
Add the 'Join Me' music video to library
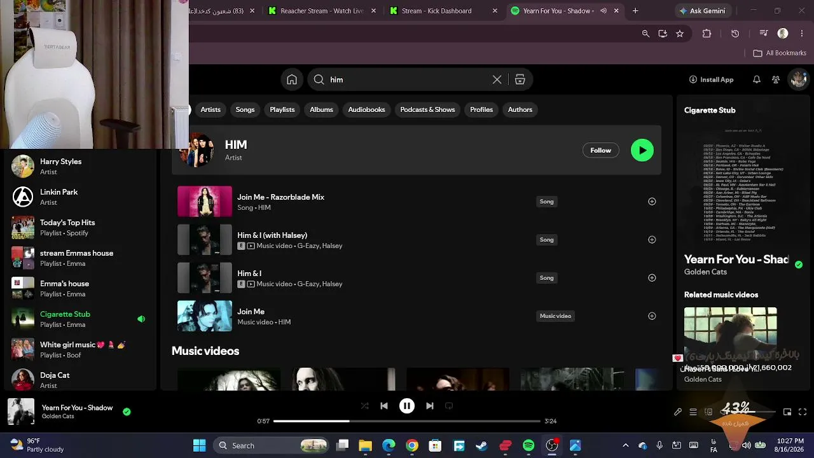(652, 316)
